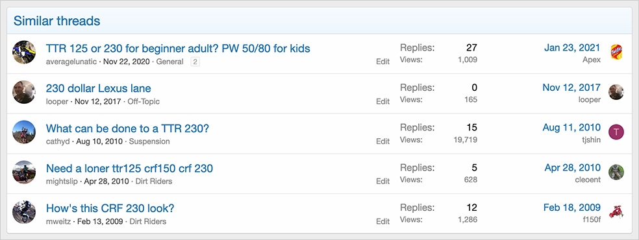Viewport: 639px width, 240px height.
Task: Click Edit on the Lexus lane thread
Action: [382, 101]
